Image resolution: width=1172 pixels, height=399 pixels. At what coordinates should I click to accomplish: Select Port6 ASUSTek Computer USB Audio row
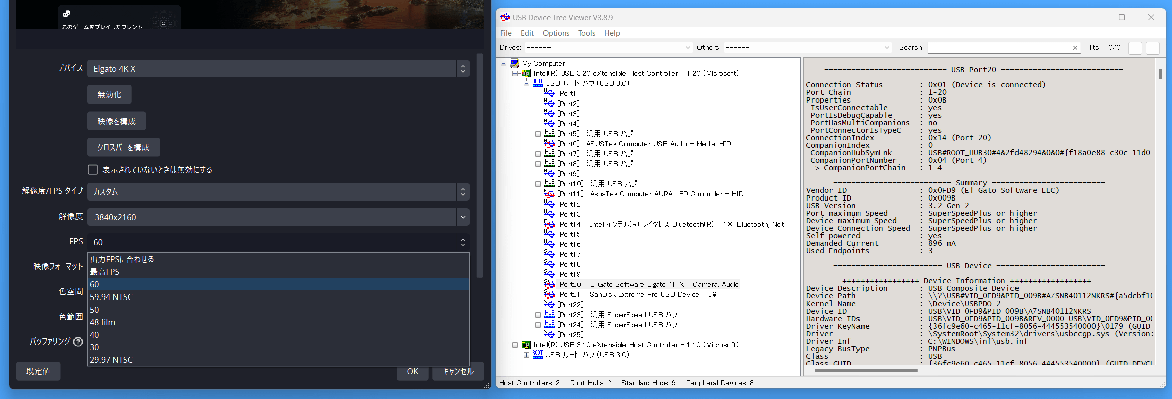coord(644,144)
